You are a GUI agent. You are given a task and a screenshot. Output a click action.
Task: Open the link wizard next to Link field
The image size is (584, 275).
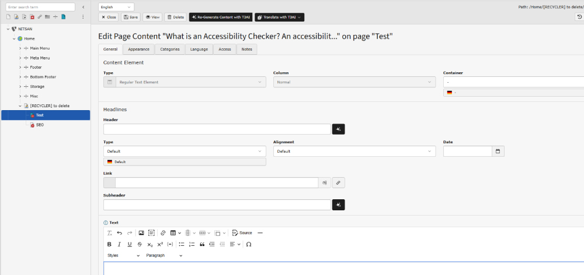338,182
